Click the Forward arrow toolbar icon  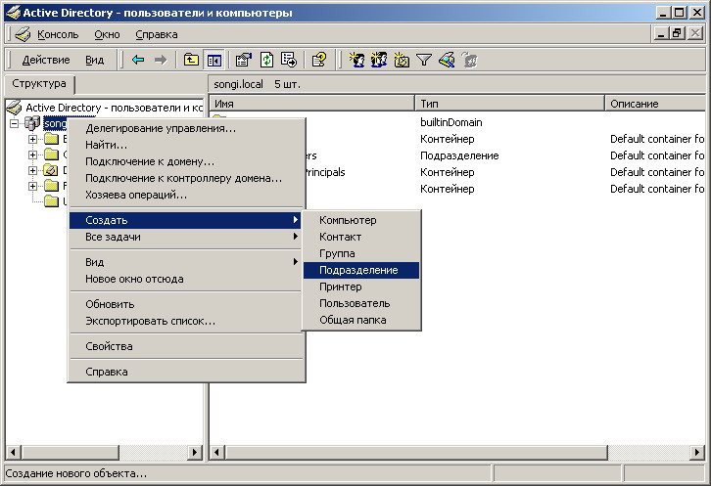tap(161, 60)
